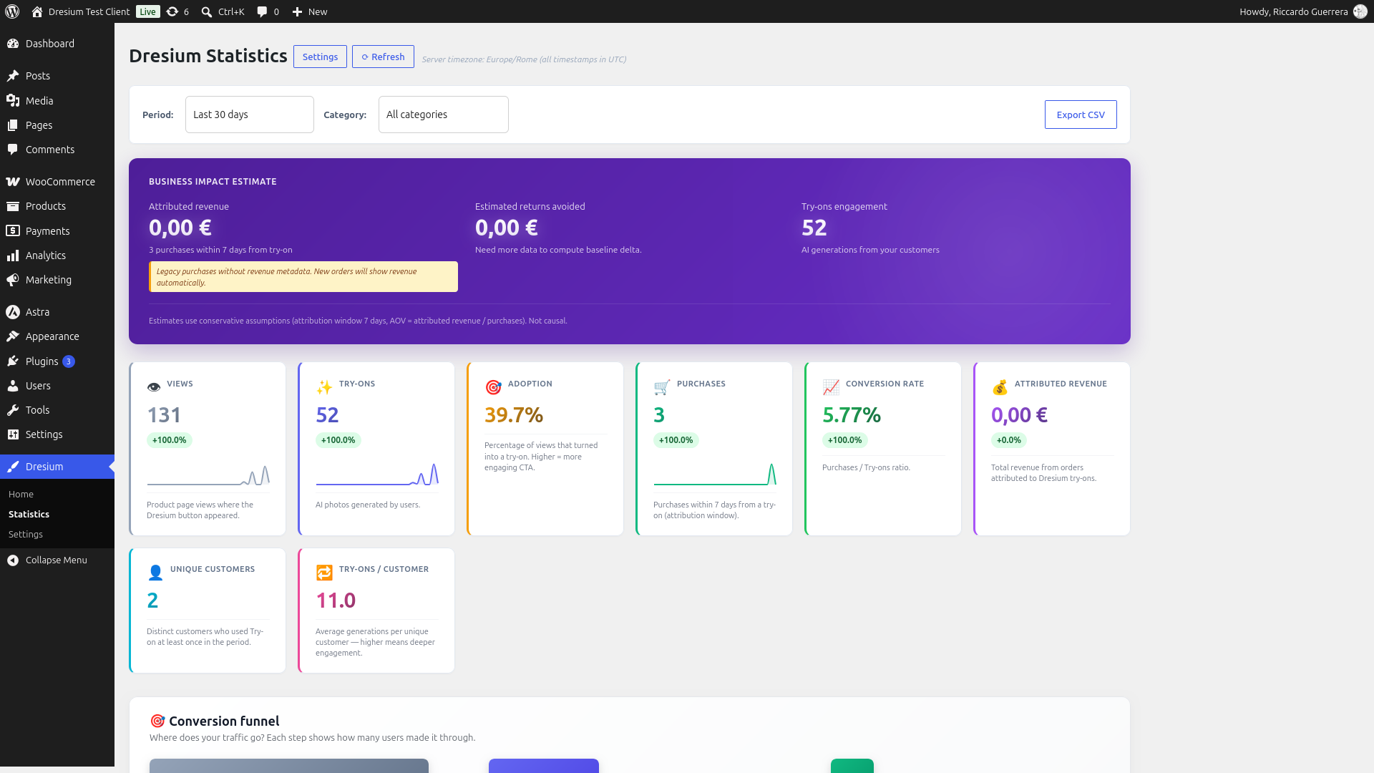Click the '+0.0%' badge on Attributed Revenue card
This screenshot has width=1374, height=773.
click(1009, 440)
